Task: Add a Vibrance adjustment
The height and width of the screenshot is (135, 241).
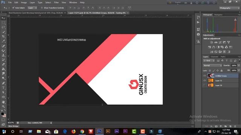Action: 229,42
